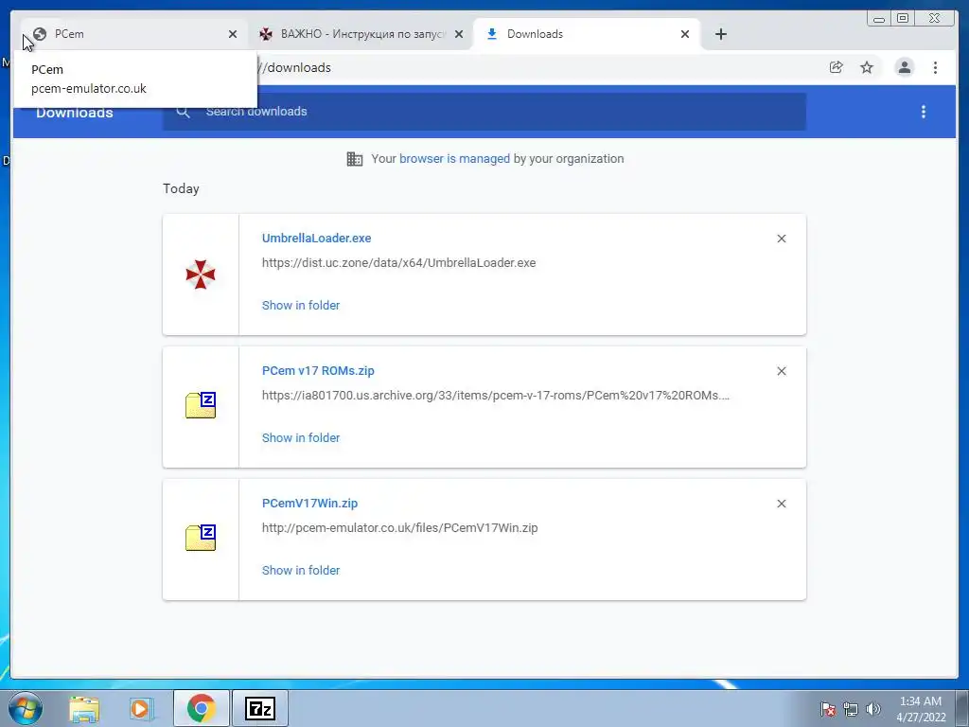
Task: Restore down the Chrome window
Action: (x=903, y=19)
